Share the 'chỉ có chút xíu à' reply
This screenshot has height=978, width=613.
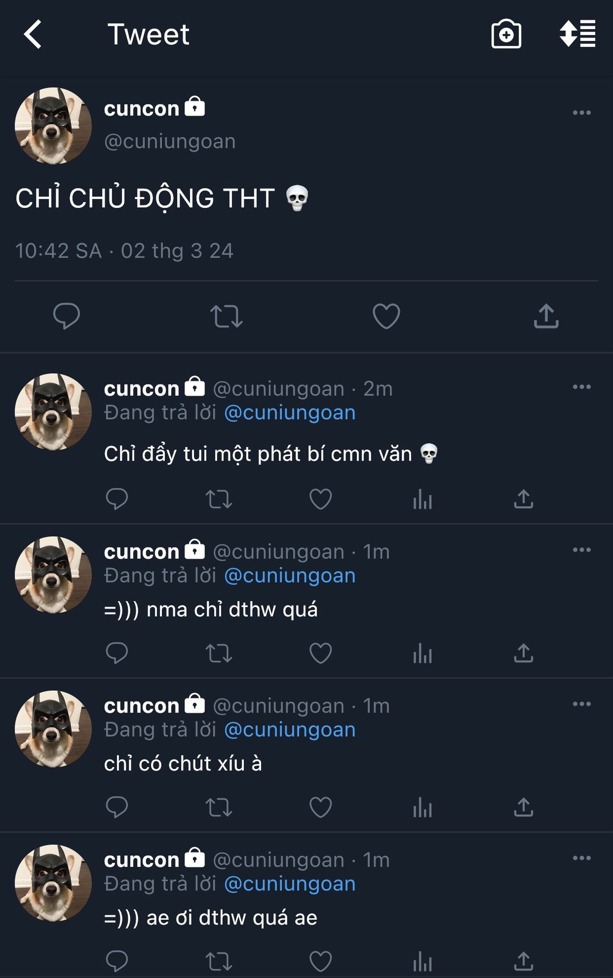[x=523, y=807]
